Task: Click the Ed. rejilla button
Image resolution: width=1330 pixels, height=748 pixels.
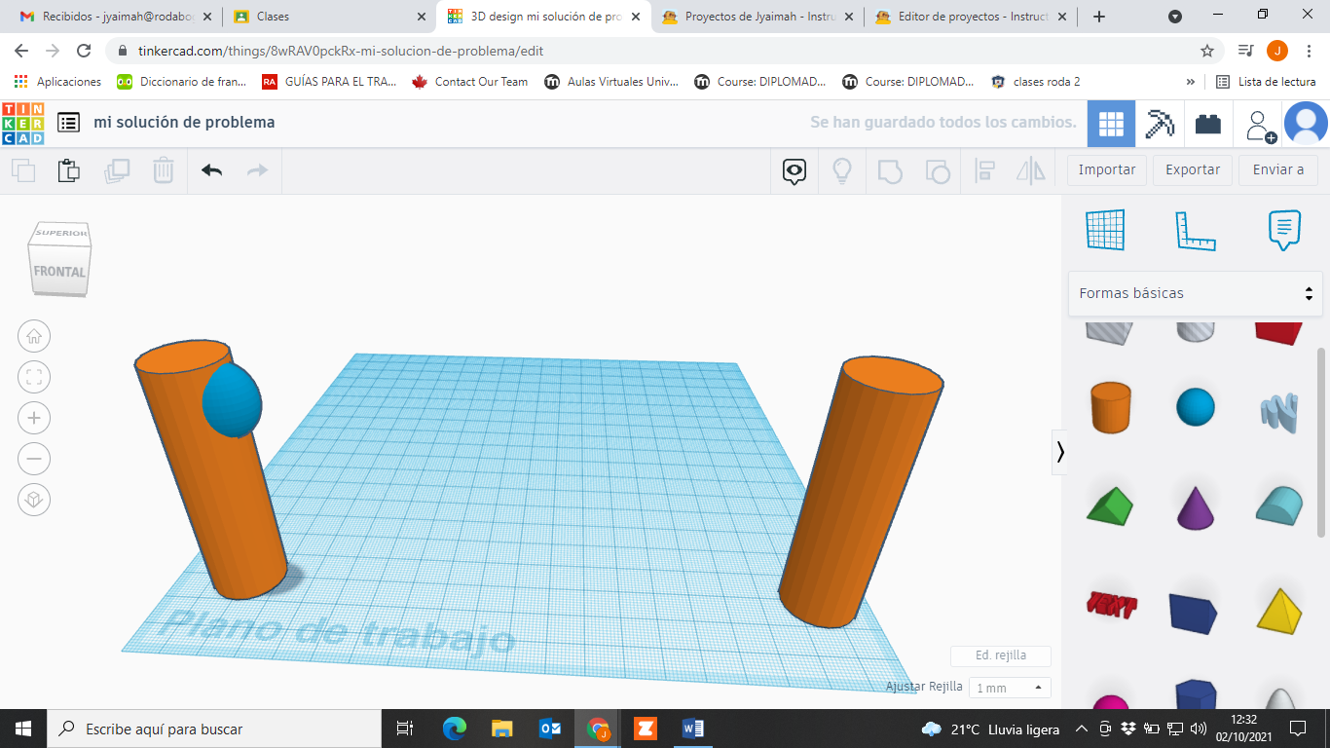Action: [1001, 655]
